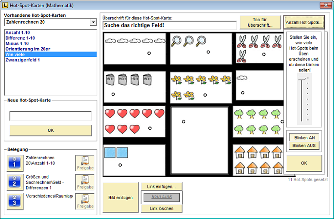Click the blue number 3 assignment icon
Screen dimensions: 334x219
15,202
